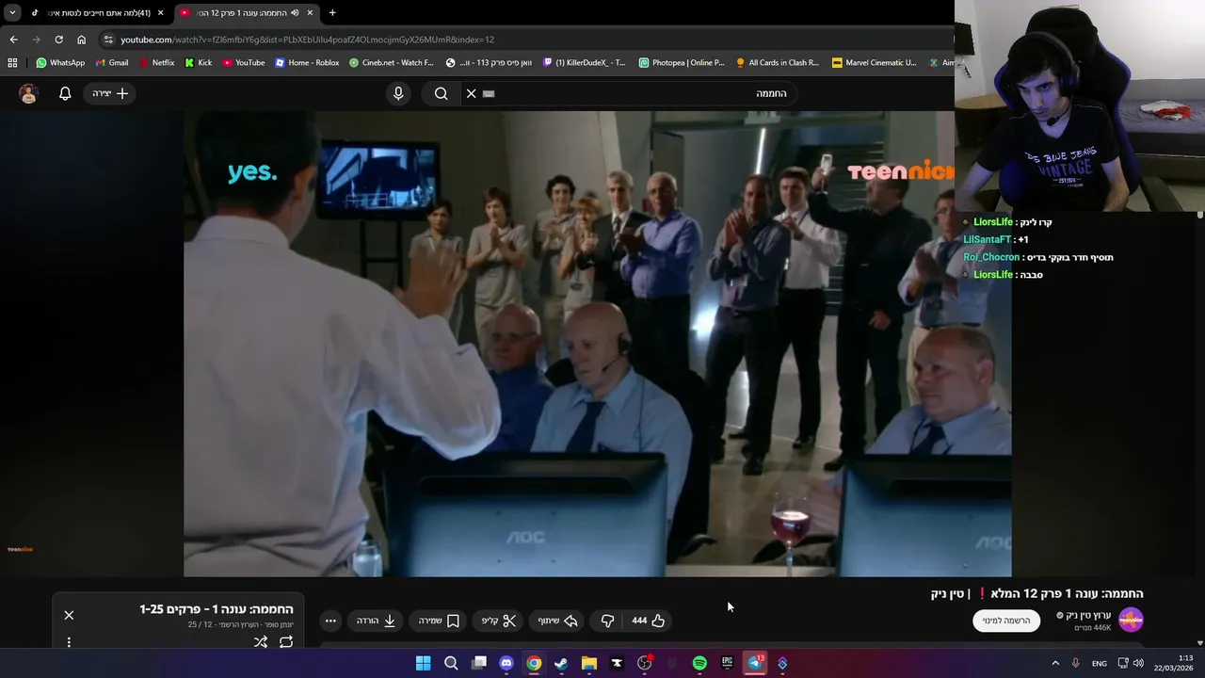Open the Chrome apps grid bookmark
Viewport: 1205px width, 678px height.
[x=12, y=63]
